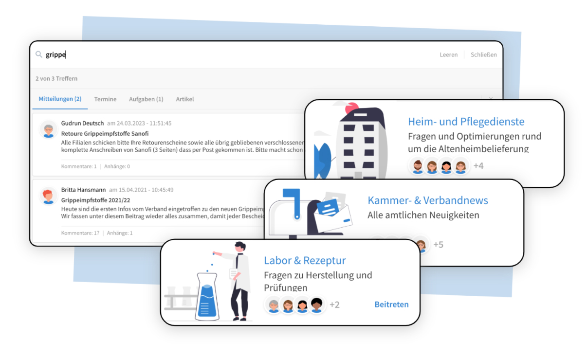Click Schließen to close search

(x=483, y=54)
